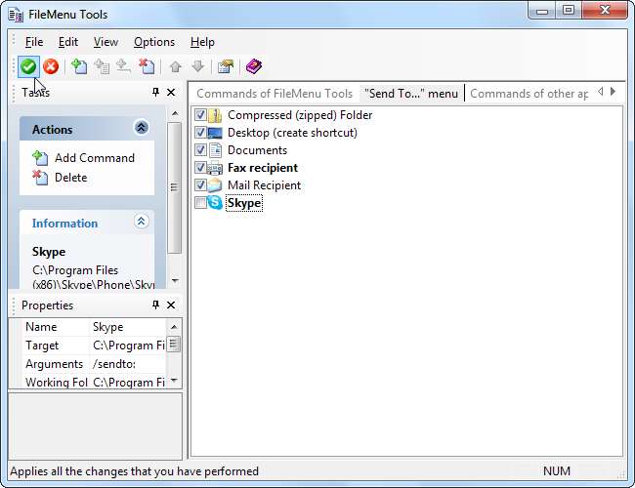The width and height of the screenshot is (635, 488).
Task: Click the Target value field
Action: click(x=127, y=346)
